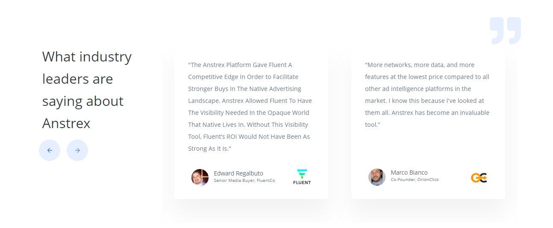Select the name Marco Bianco
Viewport: 553px width, 228px height.
409,172
